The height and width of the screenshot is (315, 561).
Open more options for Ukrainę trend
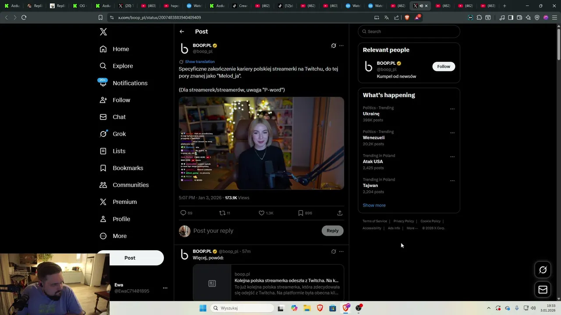tap(452, 109)
